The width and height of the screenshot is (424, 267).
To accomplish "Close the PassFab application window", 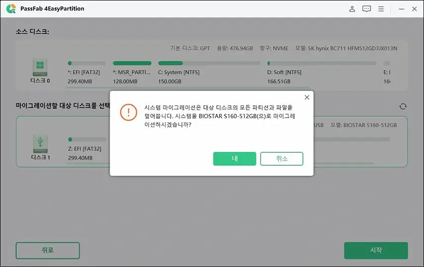I will point(414,9).
